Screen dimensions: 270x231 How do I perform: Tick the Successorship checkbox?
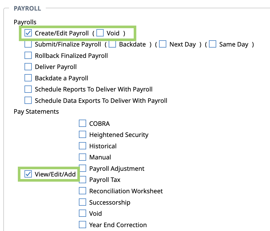[82, 202]
